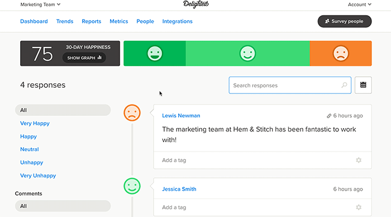
Task: Open settings gear for Lewis Newman response
Action: coord(359,160)
